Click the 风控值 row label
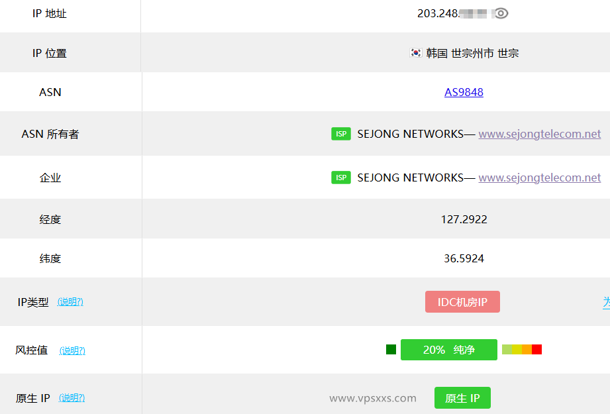 pos(32,350)
